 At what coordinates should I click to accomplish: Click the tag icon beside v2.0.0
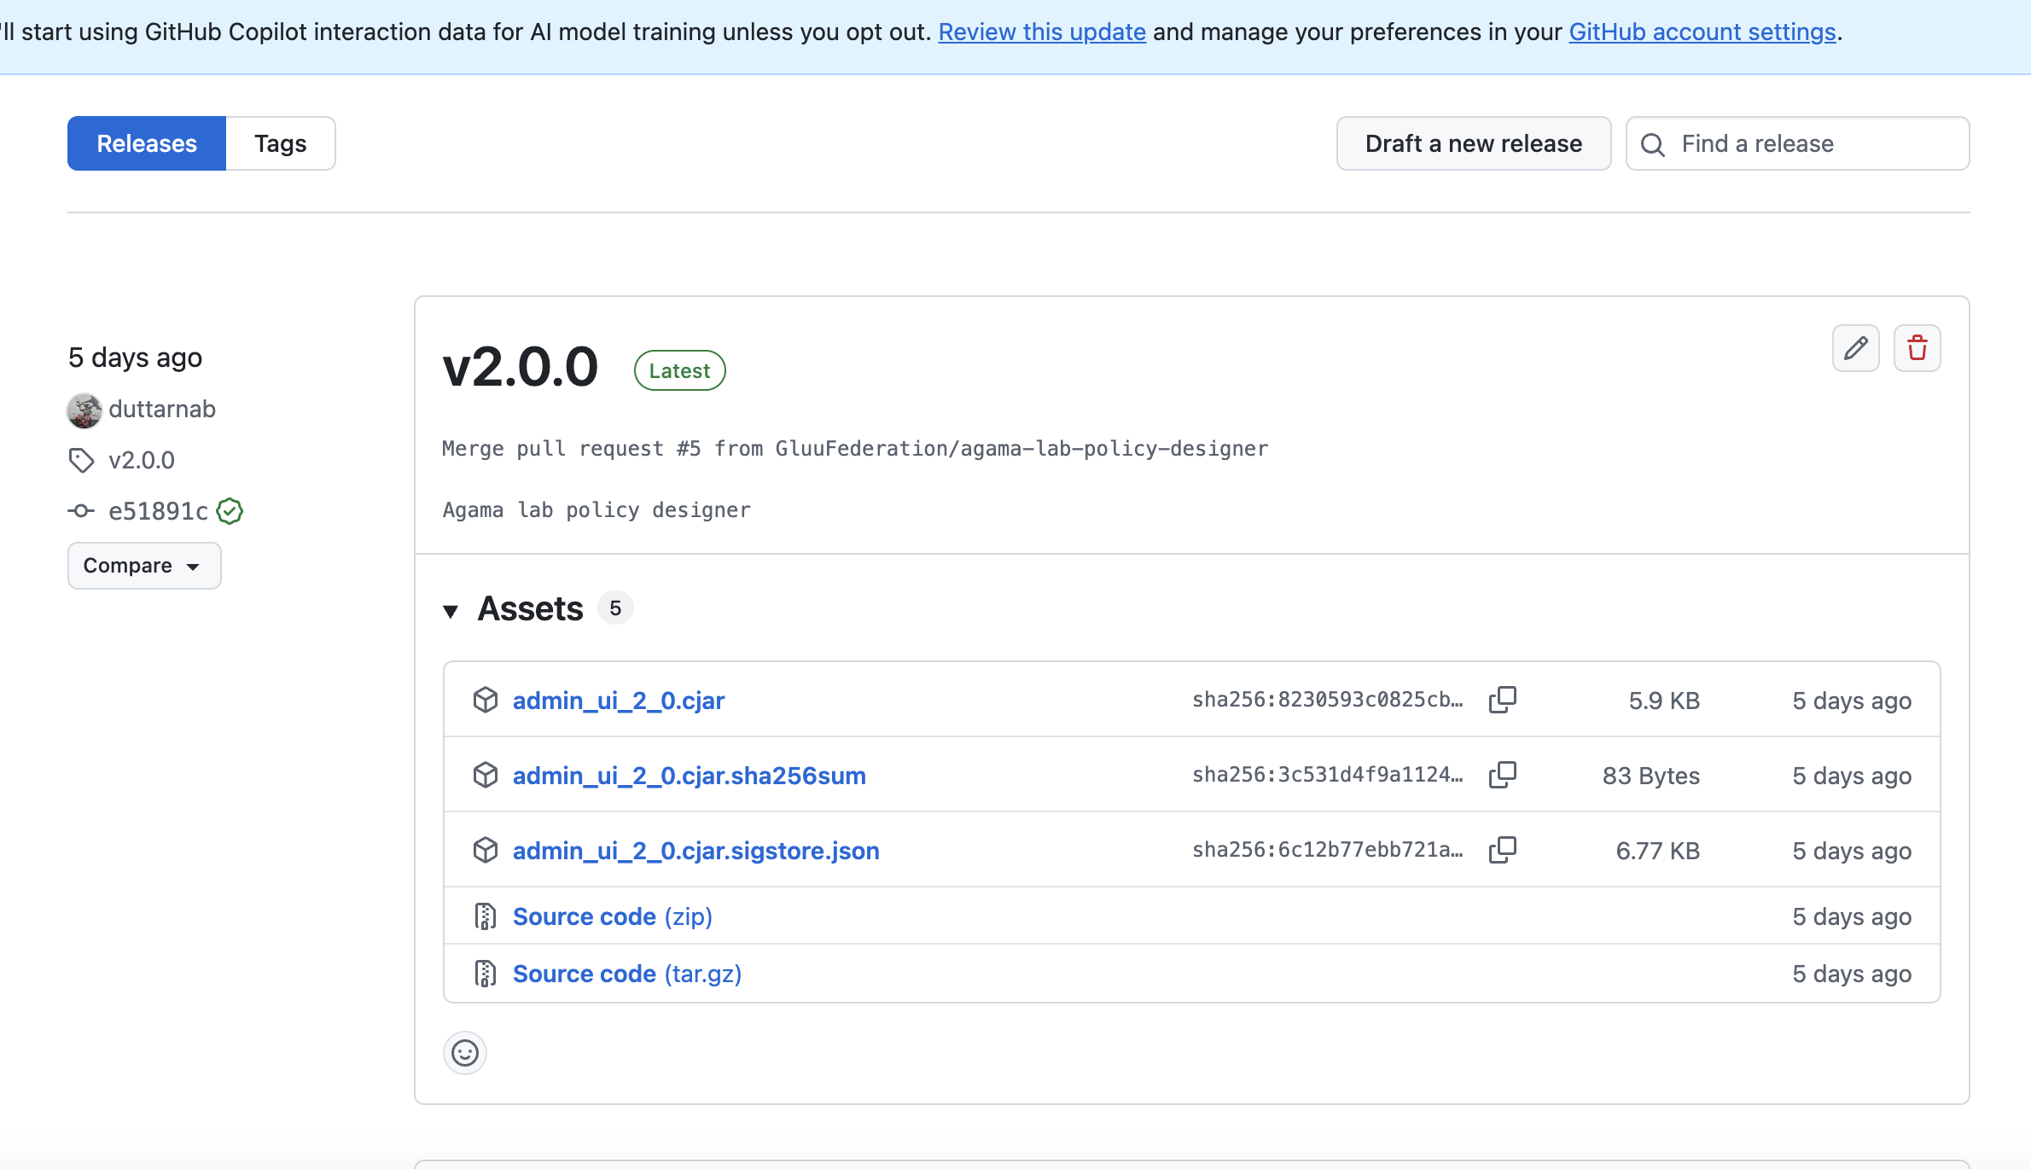(82, 461)
